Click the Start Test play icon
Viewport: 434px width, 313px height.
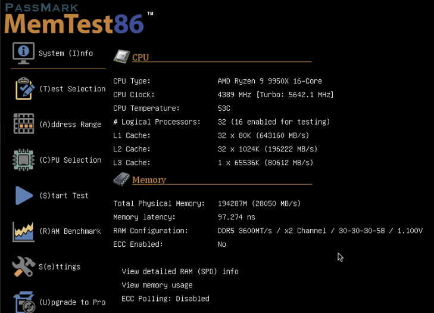coord(24,196)
